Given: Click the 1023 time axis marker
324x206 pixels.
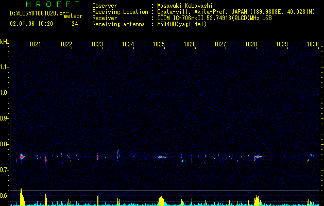Looking at the screenshot, I should tap(97, 44).
